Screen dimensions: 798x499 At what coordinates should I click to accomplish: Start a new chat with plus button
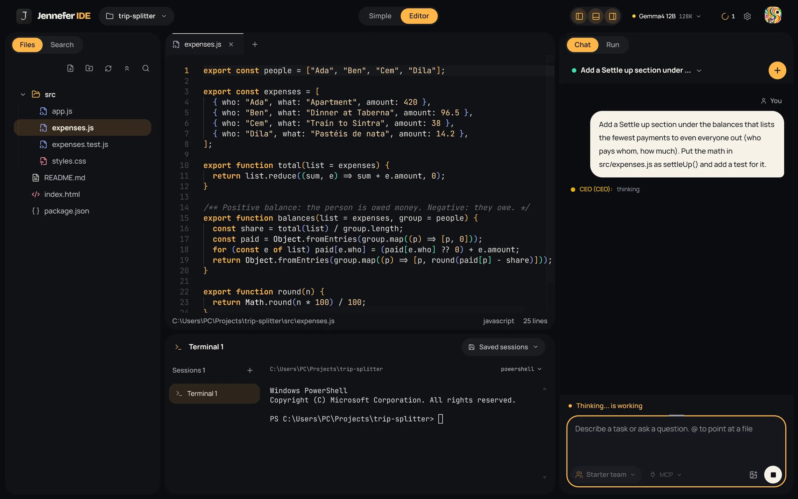[777, 70]
